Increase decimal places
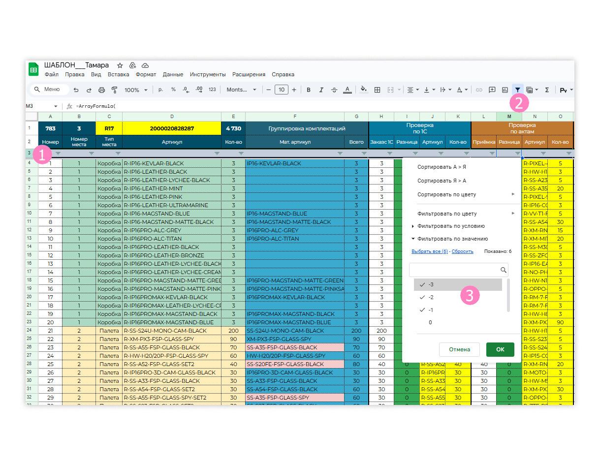The height and width of the screenshot is (465, 600). point(199,90)
